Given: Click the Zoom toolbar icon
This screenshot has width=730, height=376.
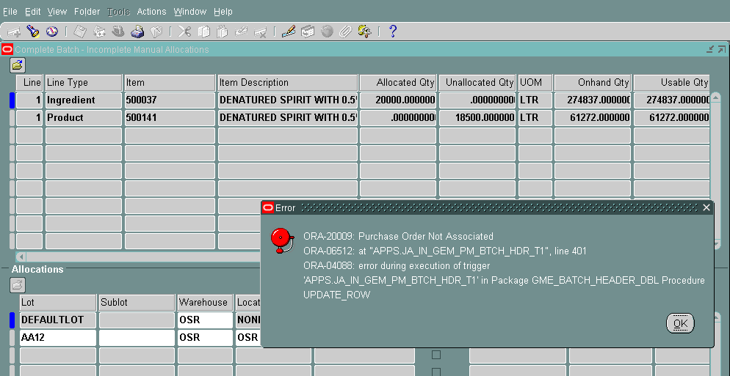Looking at the screenshot, I should [308, 32].
